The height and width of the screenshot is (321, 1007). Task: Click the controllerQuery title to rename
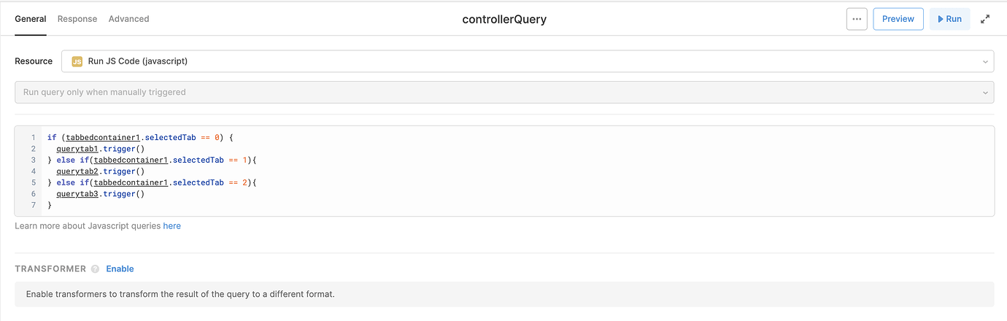click(x=504, y=19)
